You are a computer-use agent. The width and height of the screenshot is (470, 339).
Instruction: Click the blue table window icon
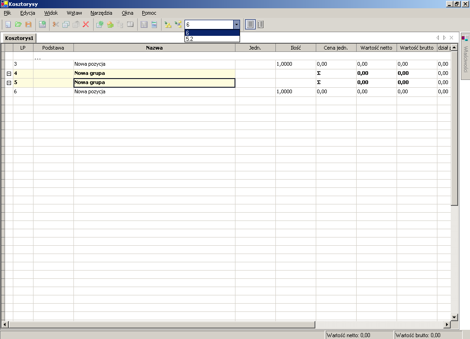click(154, 25)
